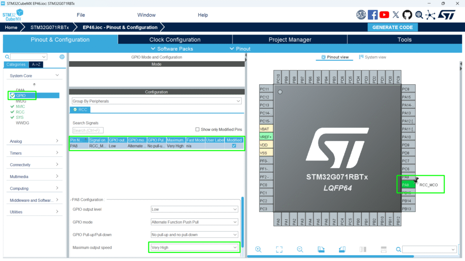The height and width of the screenshot is (261, 465).
Task: Click the Search Signals input field
Action: coord(86,130)
